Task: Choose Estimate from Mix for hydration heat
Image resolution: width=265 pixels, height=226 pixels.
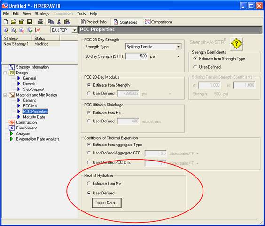Action: [x=88, y=183]
